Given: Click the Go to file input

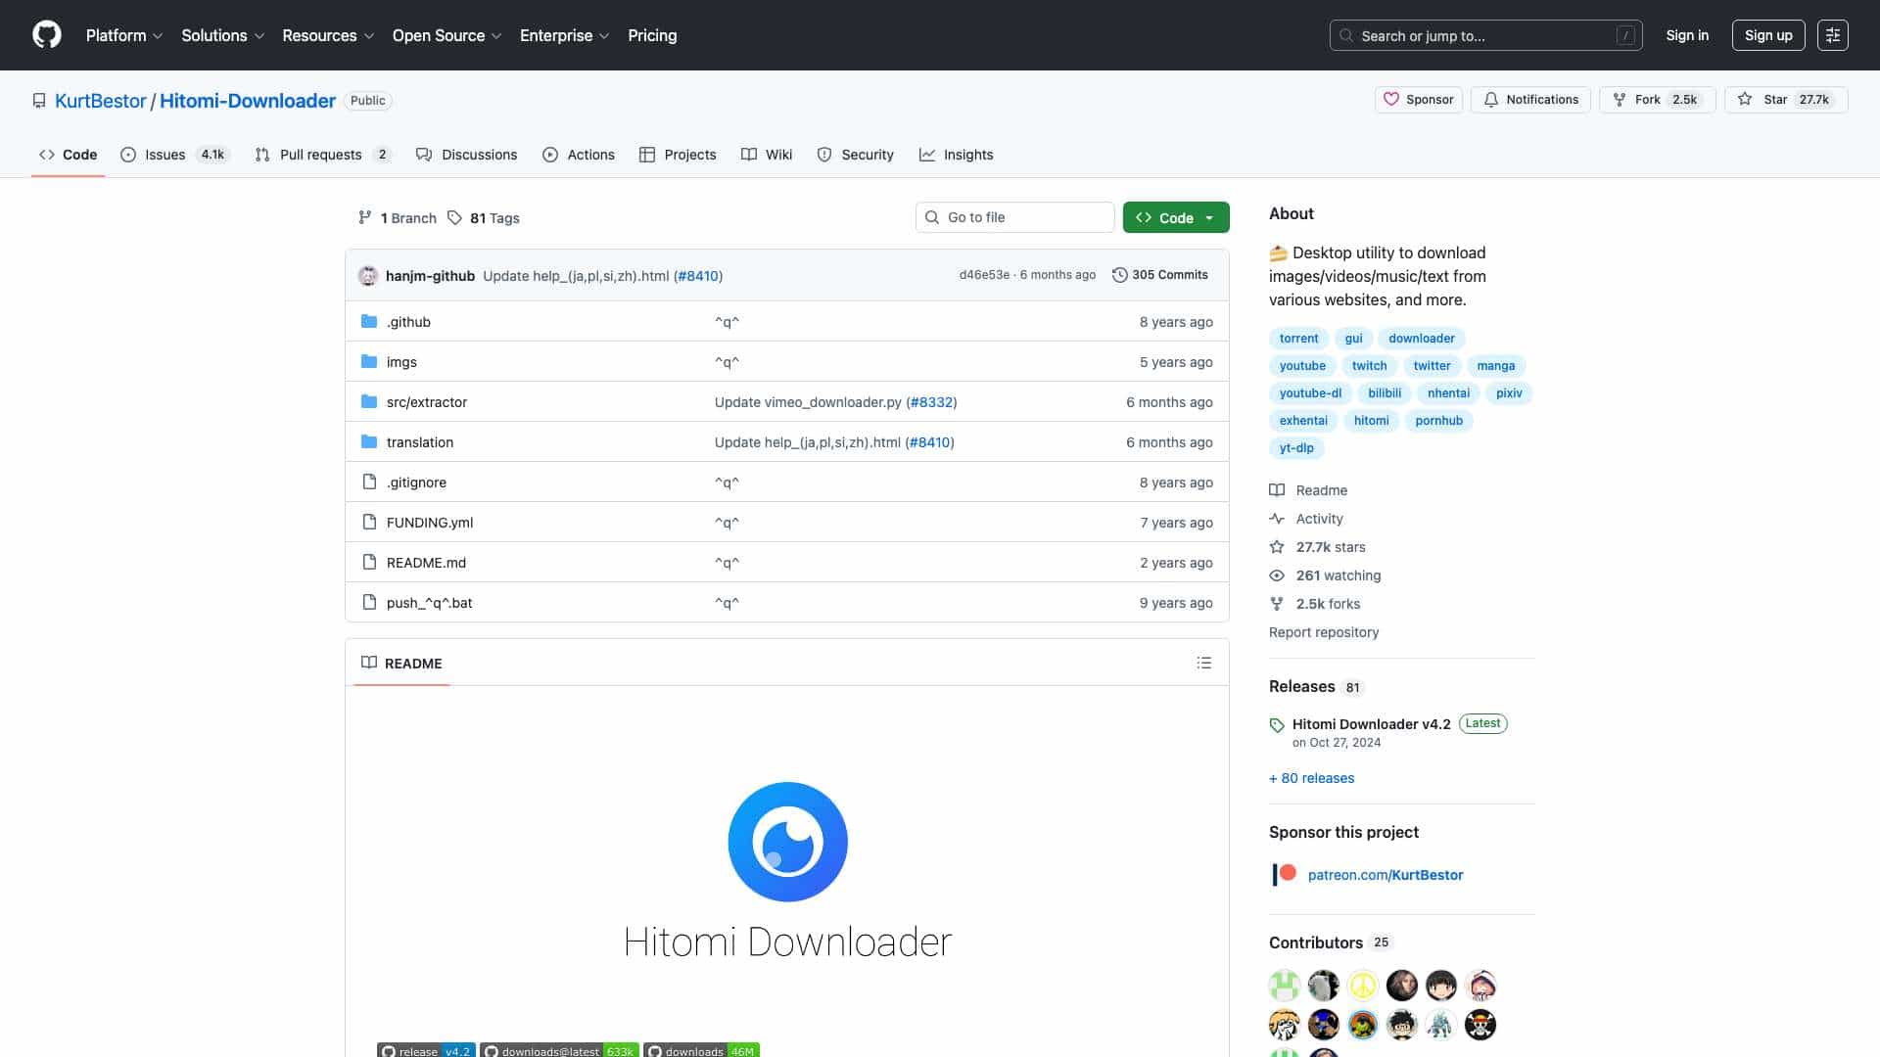Looking at the screenshot, I should coord(1015,217).
